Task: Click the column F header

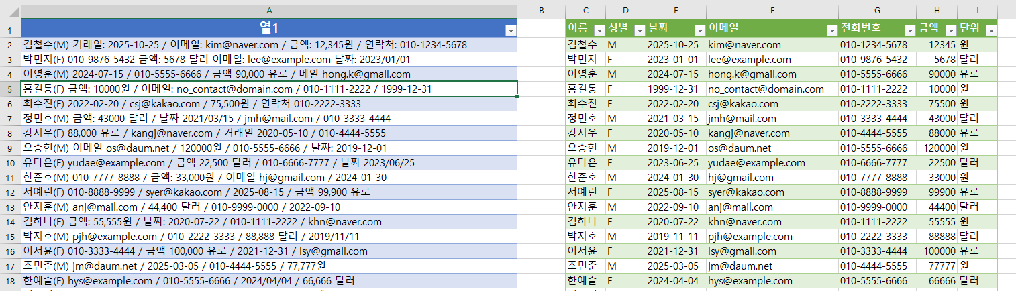Action: [x=772, y=11]
